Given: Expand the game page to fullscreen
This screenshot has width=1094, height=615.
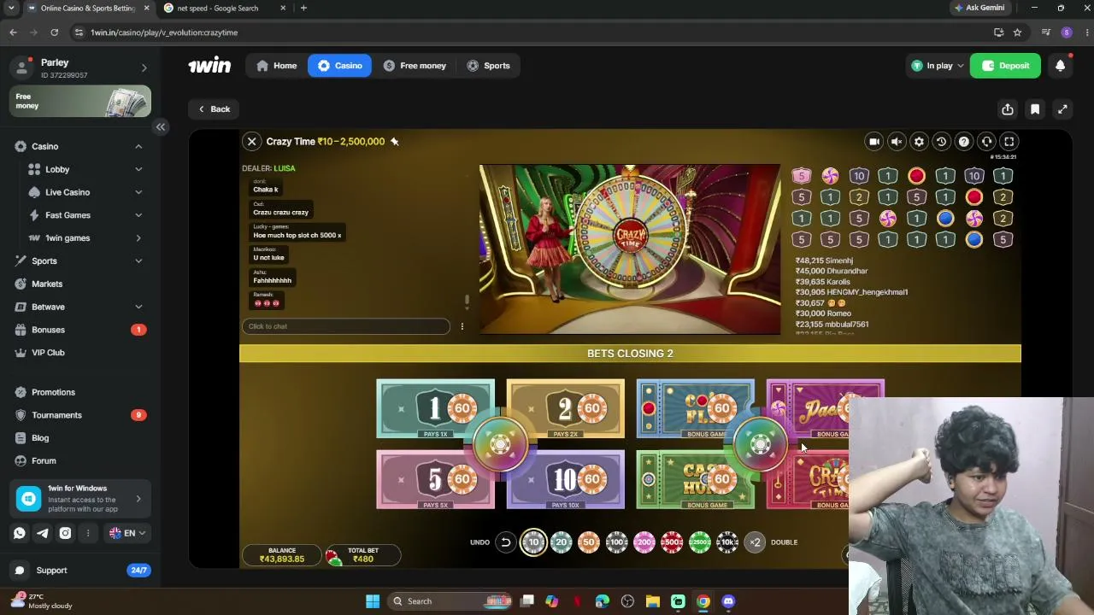Looking at the screenshot, I should pyautogui.click(x=1062, y=109).
